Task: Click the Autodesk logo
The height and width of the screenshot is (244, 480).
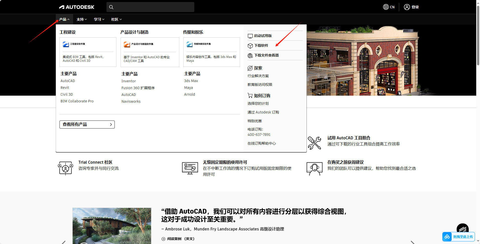Action: (77, 7)
